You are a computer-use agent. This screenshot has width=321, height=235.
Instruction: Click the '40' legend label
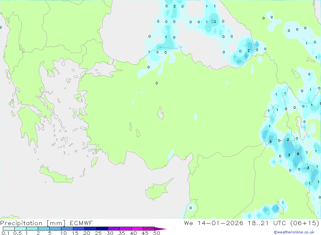133,233
